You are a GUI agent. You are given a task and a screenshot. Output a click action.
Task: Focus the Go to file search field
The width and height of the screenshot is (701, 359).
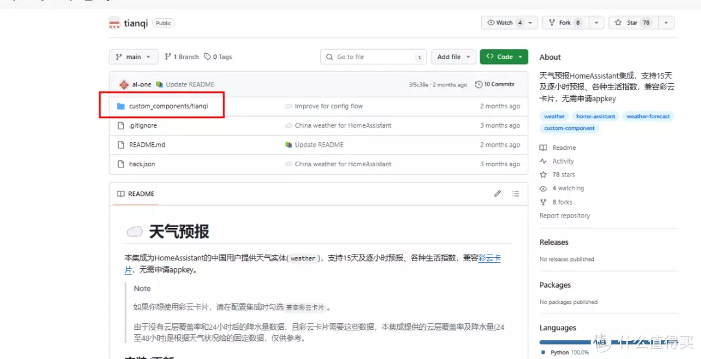coord(373,56)
